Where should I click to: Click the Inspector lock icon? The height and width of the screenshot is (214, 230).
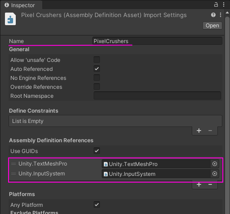coord(216,4)
